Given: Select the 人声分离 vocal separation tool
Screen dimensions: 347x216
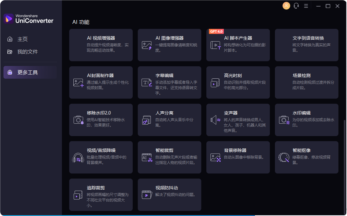Looking at the screenshot, I should click(x=169, y=120).
